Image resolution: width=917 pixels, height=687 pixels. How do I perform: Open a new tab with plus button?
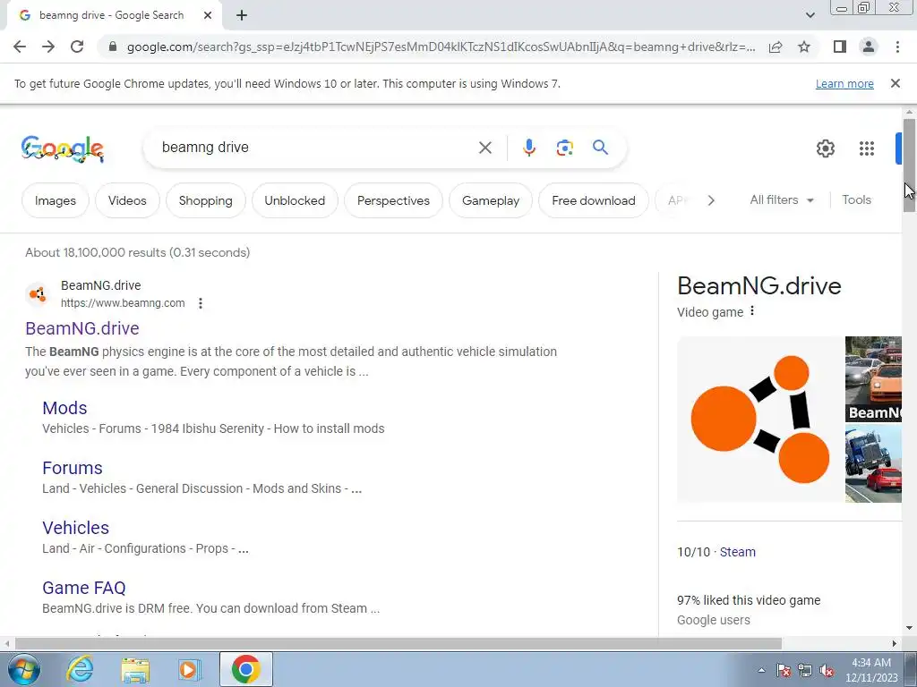tap(242, 15)
